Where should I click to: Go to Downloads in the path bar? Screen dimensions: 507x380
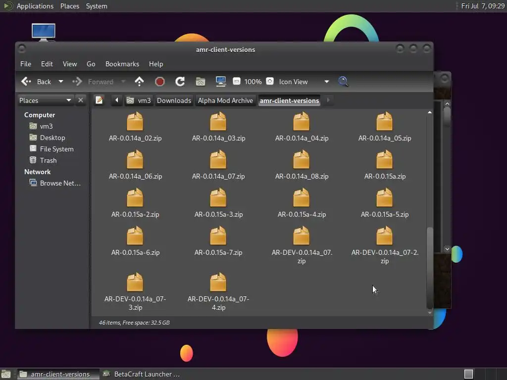(x=174, y=100)
